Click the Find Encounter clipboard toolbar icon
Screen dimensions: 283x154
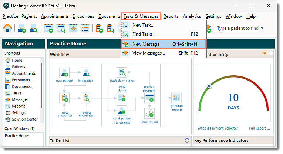pyautogui.click(x=111, y=28)
